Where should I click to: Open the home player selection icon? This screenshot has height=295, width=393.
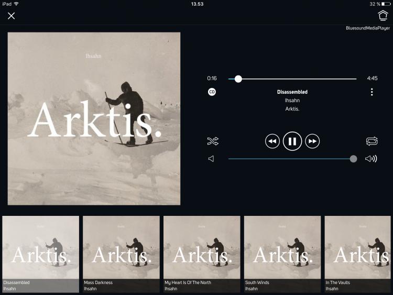point(383,15)
